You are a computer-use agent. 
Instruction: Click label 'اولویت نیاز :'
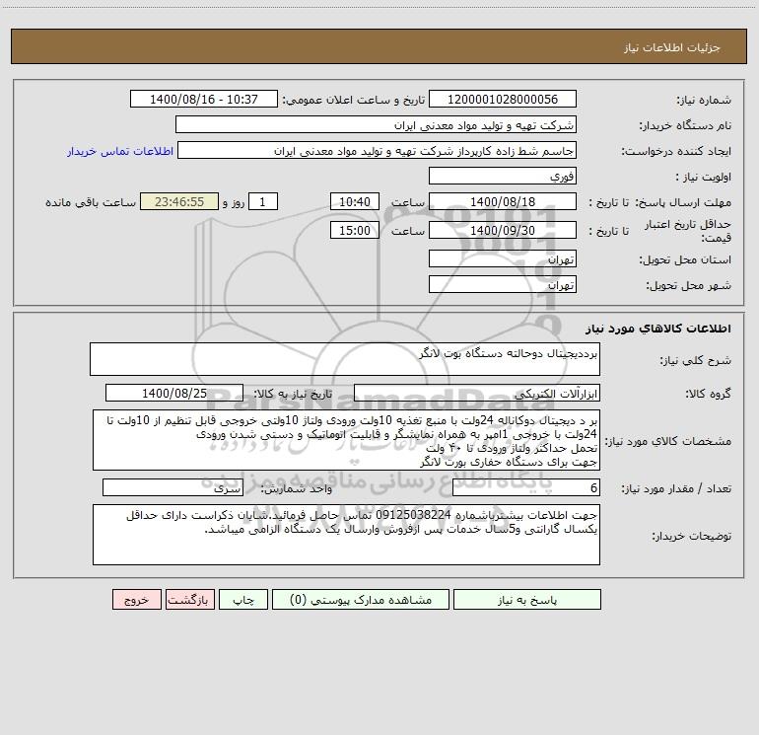point(703,178)
